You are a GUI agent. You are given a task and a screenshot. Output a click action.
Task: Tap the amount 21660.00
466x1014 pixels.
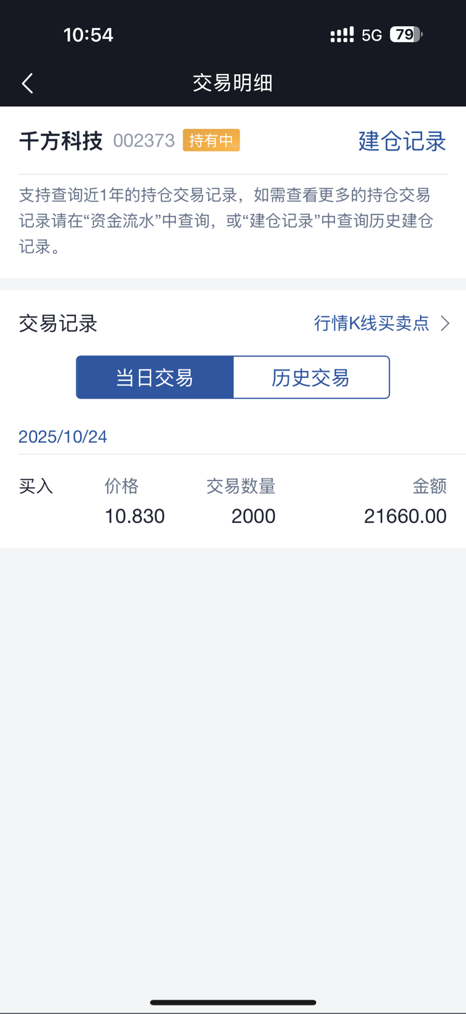405,516
